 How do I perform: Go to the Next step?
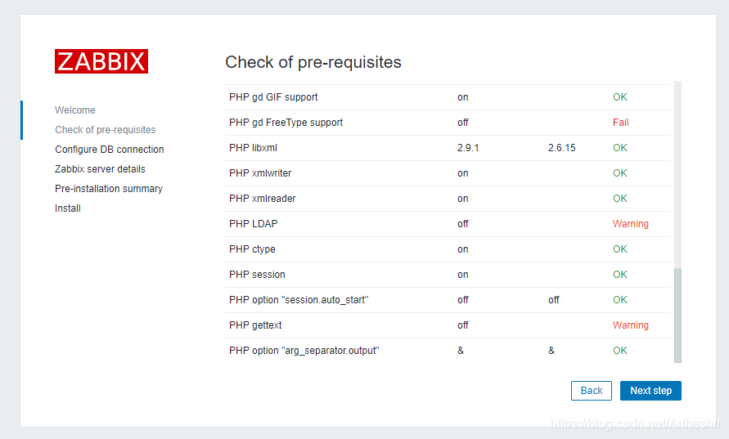[650, 391]
